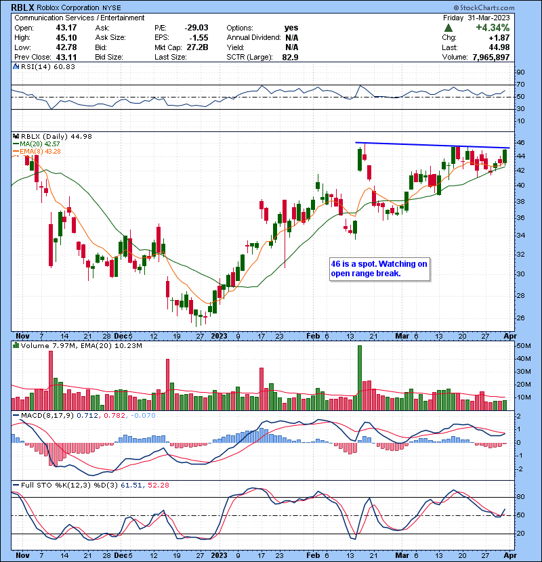Viewport: 542px width, 562px height.
Task: Click the stochastic %D value 52.28
Action: point(158,485)
